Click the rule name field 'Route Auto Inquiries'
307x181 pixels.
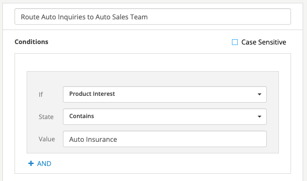pyautogui.click(x=153, y=16)
